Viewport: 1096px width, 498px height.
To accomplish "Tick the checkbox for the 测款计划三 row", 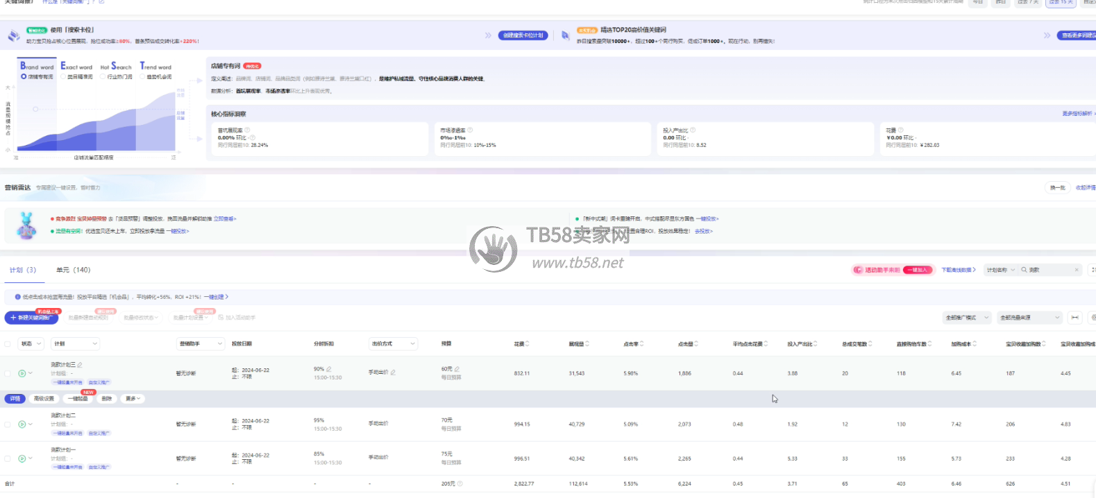I will point(8,373).
